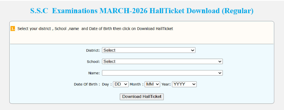
Task: Click the District dropdown chevron arrow
Action: [193, 50]
